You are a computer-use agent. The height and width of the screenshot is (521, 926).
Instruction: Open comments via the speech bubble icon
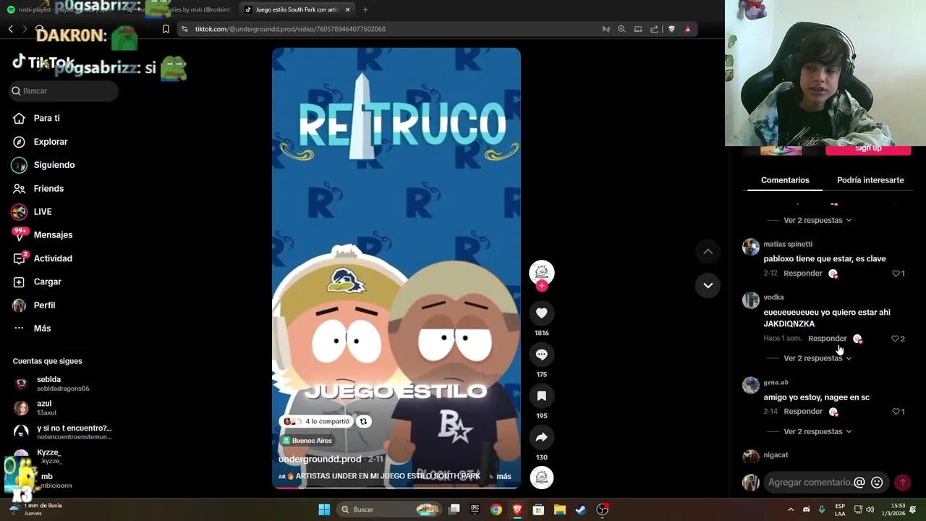pos(541,355)
